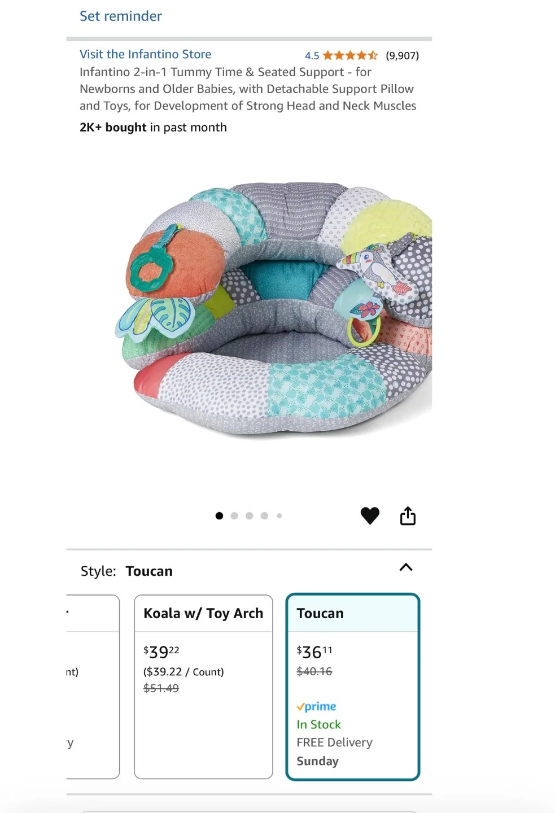Click the Set reminder link

point(120,16)
